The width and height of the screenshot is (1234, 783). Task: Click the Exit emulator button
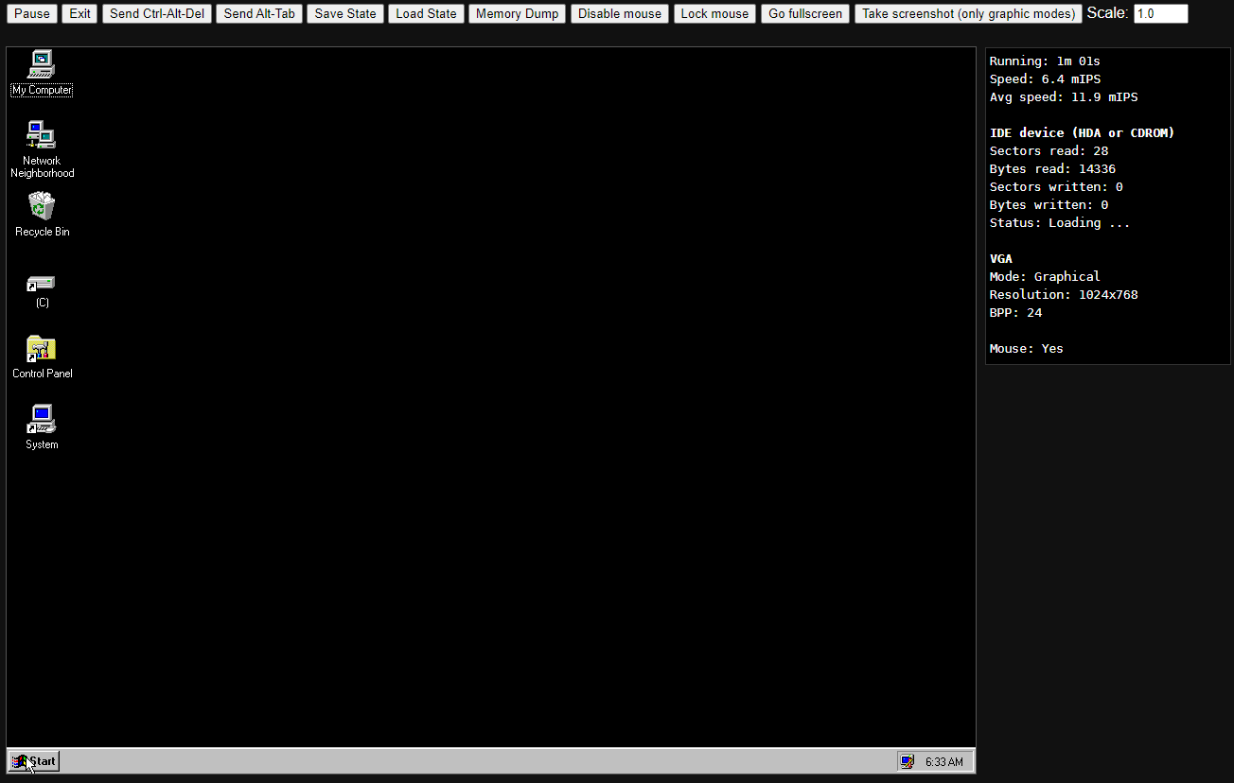coord(80,14)
